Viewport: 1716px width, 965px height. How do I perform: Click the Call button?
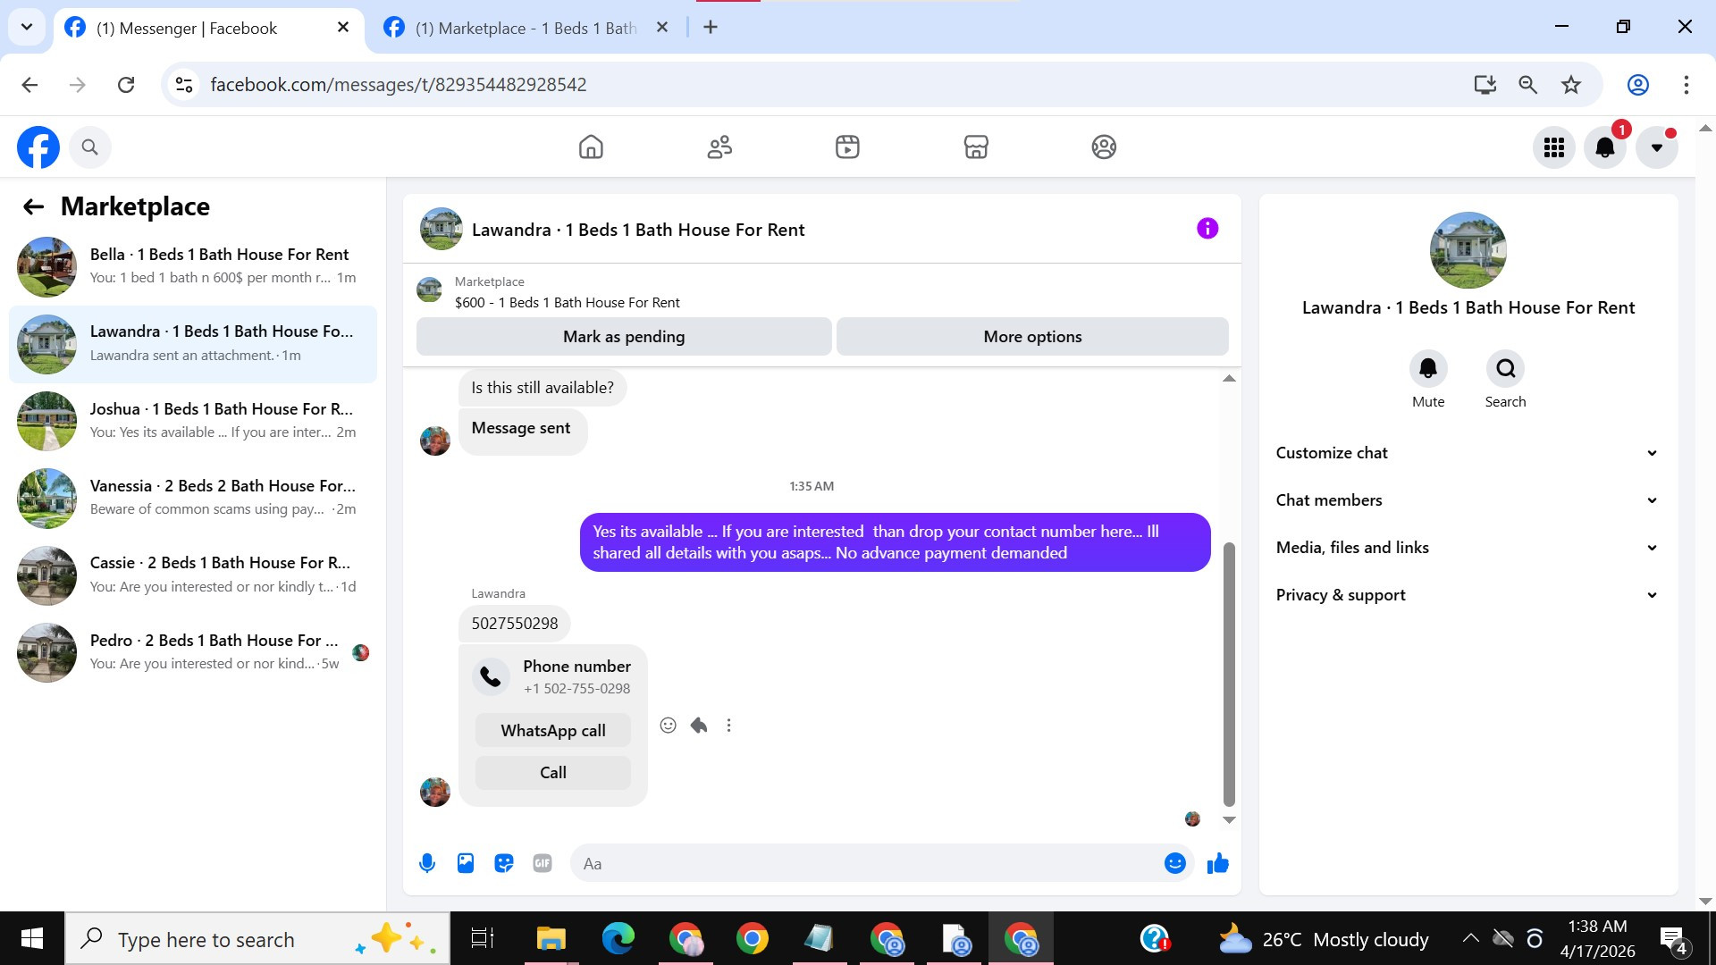[x=553, y=773]
